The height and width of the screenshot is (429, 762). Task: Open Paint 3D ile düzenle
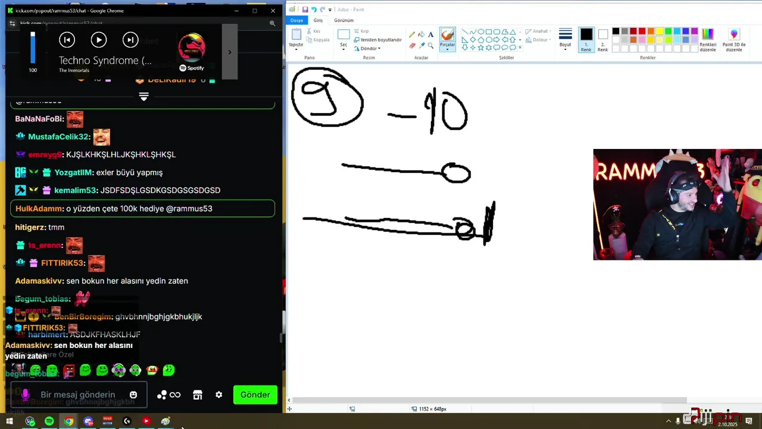(734, 40)
